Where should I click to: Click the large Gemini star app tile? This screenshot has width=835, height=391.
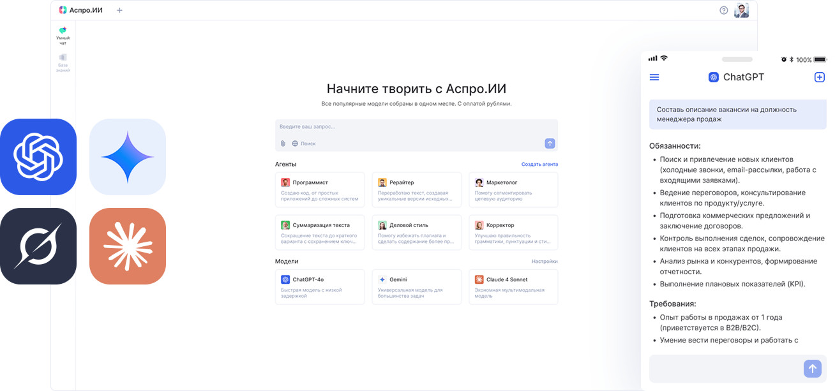click(128, 157)
